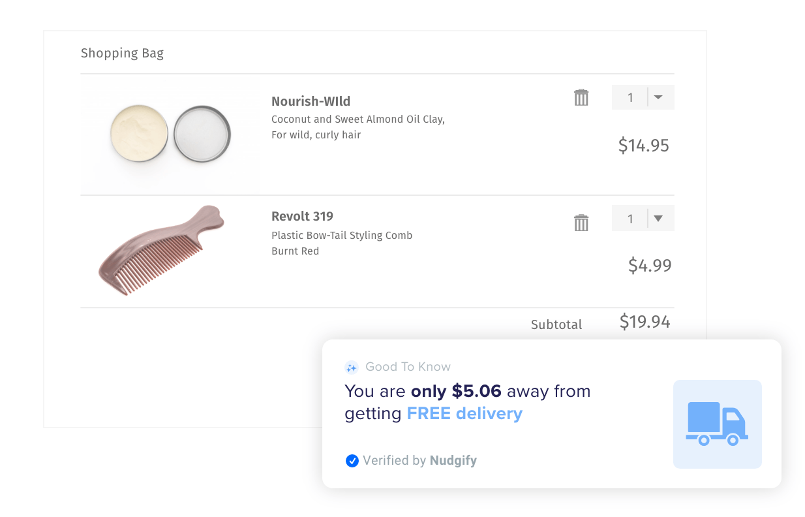Click the blue delivery truck icon

coord(717,424)
